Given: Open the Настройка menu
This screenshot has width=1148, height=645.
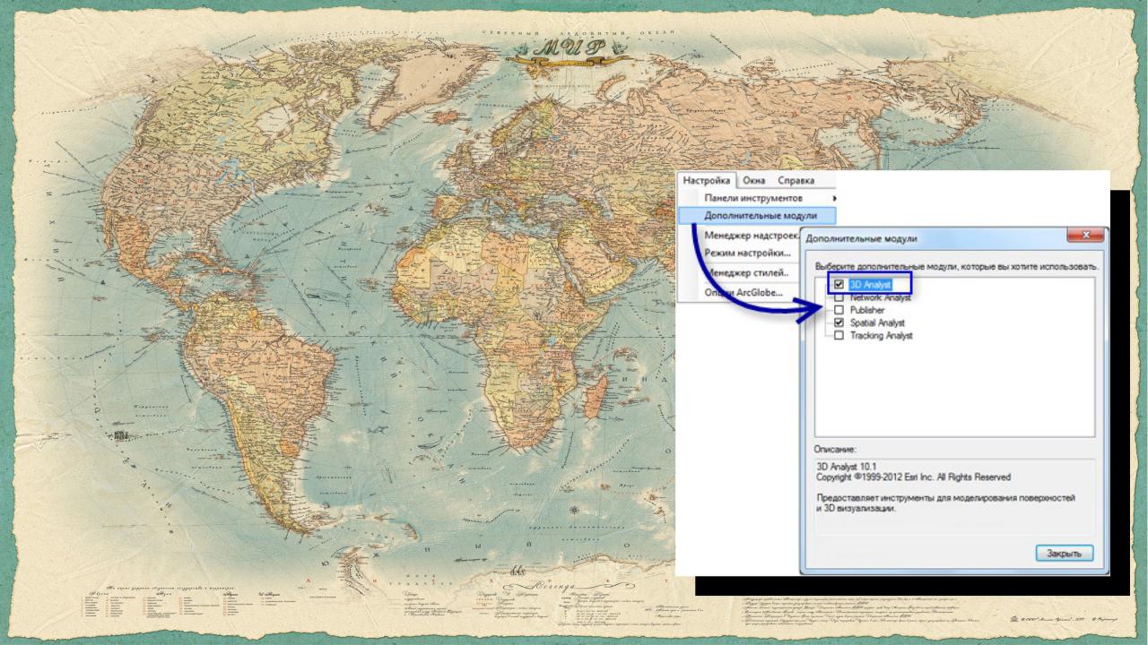Looking at the screenshot, I should (707, 180).
